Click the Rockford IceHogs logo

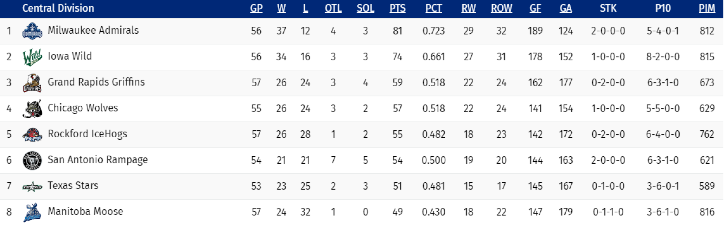[x=32, y=135]
